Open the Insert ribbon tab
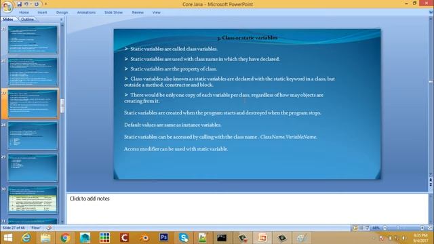The height and width of the screenshot is (244, 434). pos(42,12)
